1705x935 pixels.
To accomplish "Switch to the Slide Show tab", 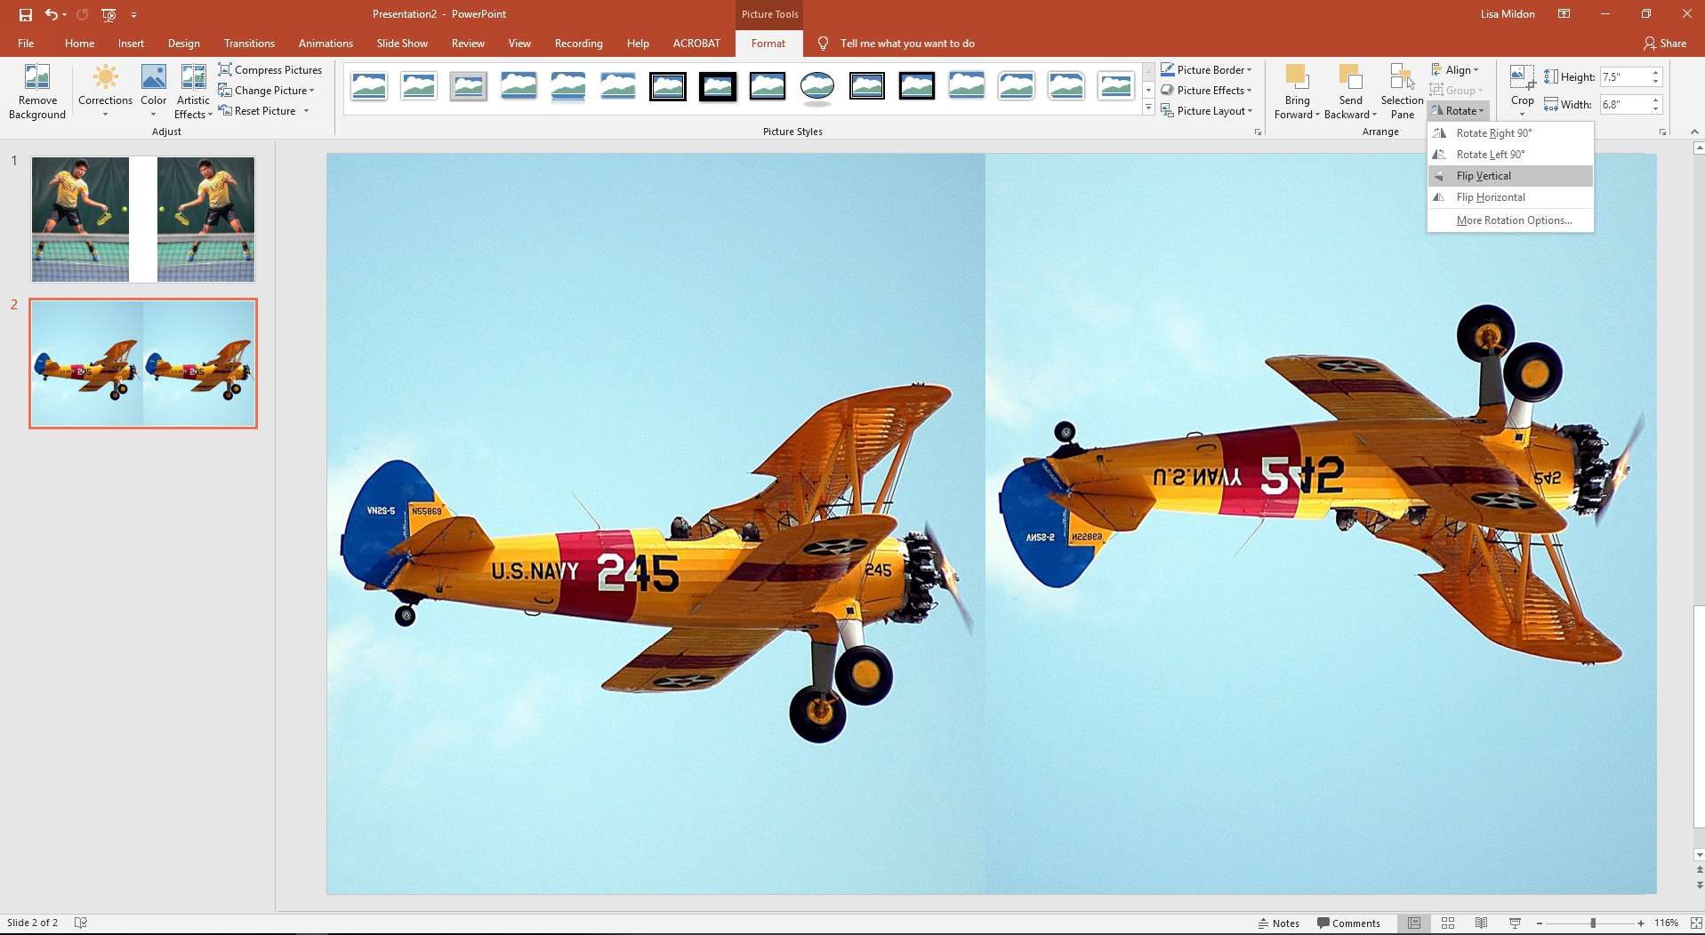I will [402, 43].
